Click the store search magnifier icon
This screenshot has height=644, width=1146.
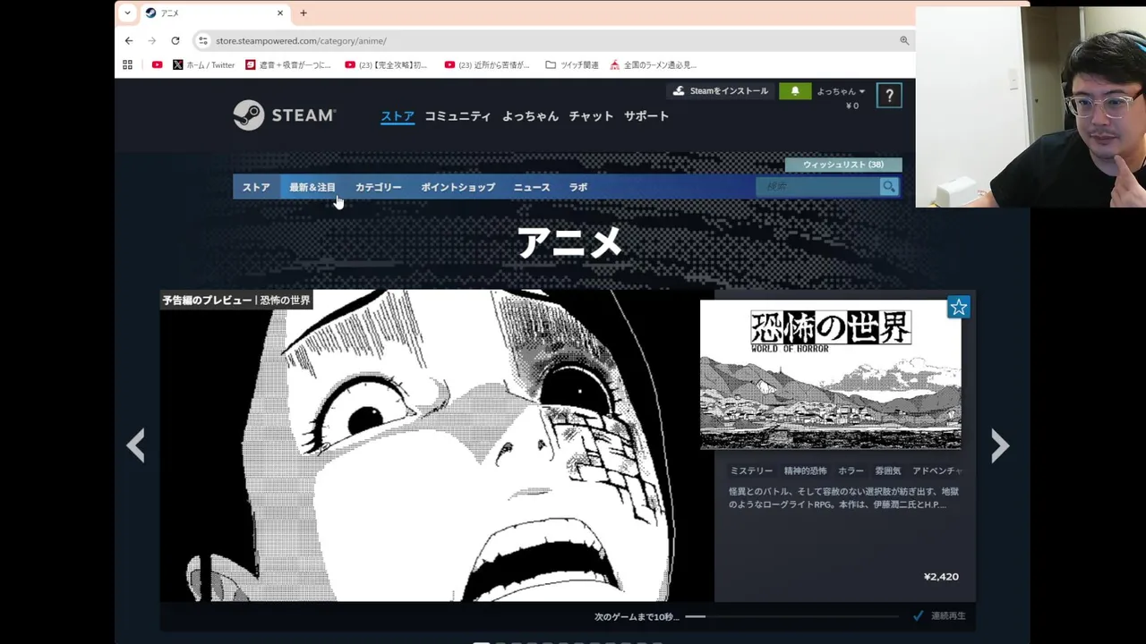888,186
